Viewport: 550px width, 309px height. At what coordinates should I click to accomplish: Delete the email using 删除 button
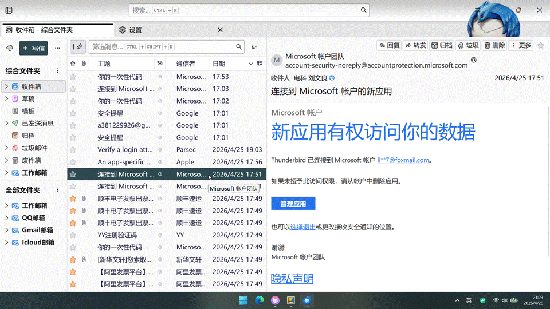pos(494,45)
